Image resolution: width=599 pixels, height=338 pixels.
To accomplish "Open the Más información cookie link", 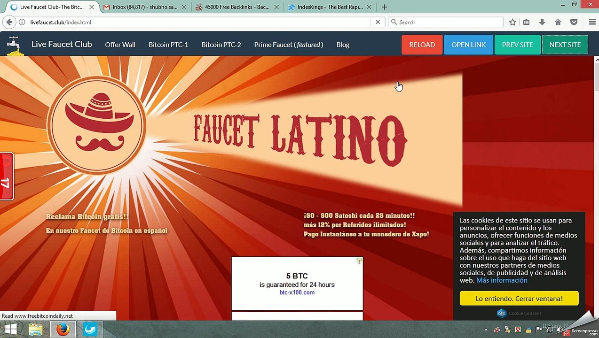I will pos(502,280).
